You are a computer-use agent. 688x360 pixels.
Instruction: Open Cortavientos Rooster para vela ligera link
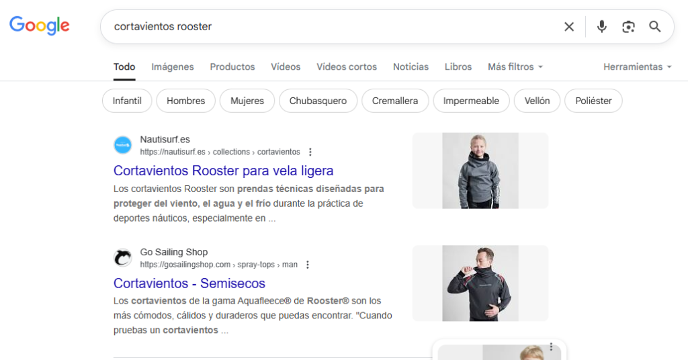[x=223, y=171]
